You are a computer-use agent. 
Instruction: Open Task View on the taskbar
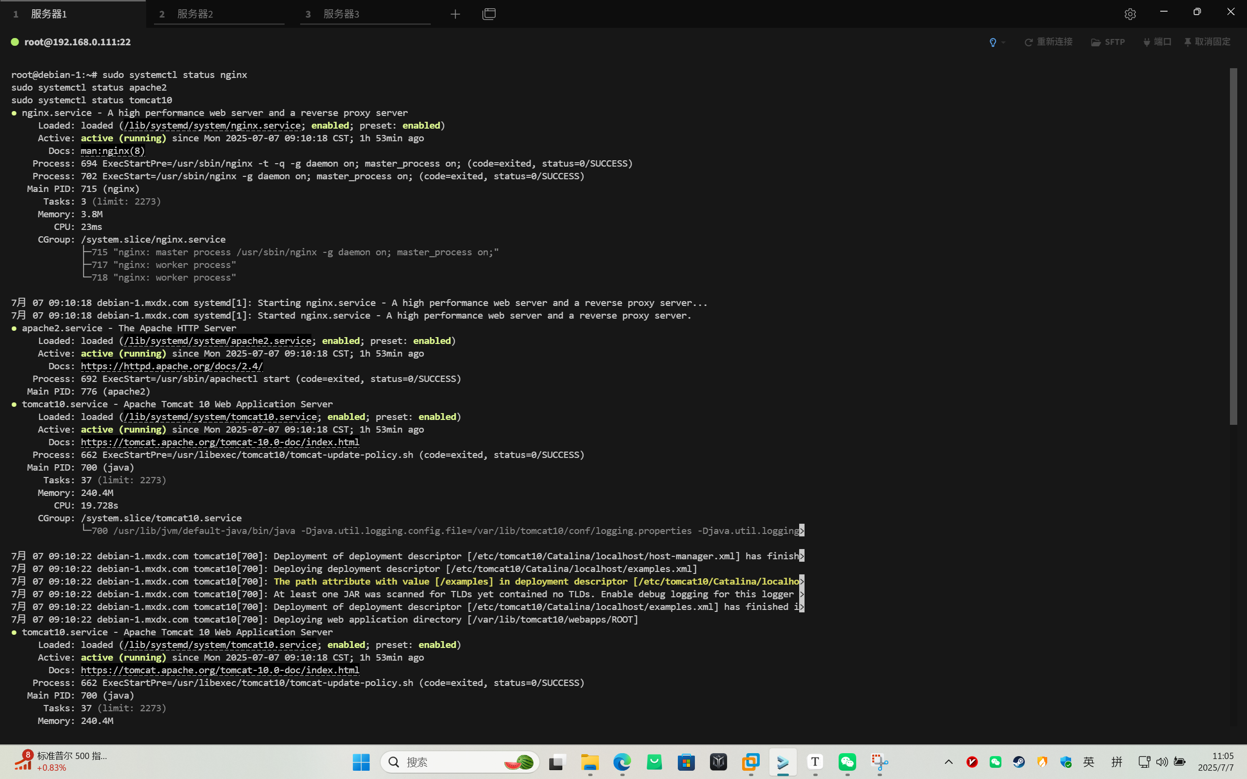(x=557, y=762)
